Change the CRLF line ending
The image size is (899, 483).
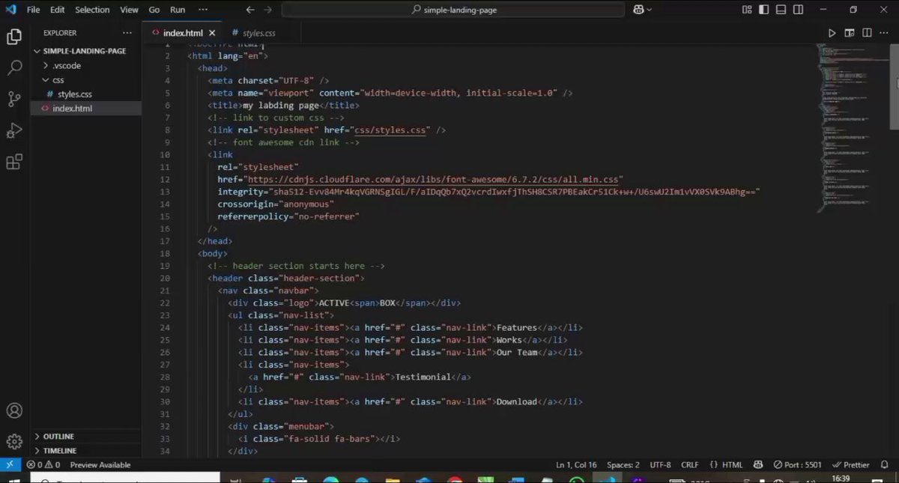pos(690,465)
